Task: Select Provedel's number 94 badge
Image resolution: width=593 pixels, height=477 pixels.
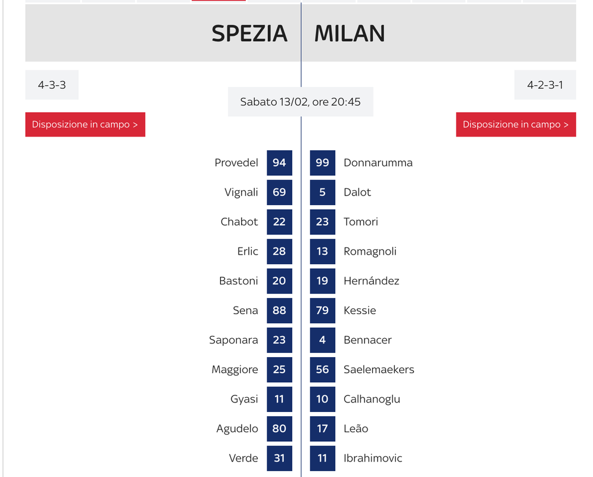Action: pyautogui.click(x=279, y=163)
